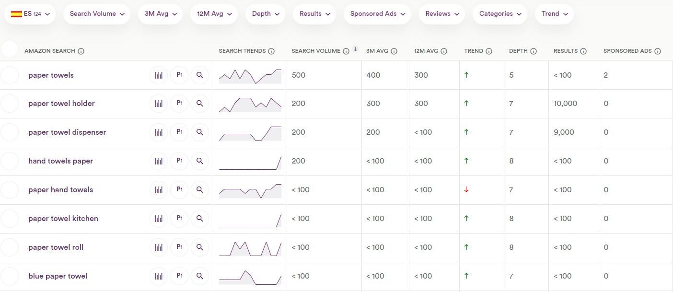Expand the Trend filter dropdown
673x292 pixels.
point(554,14)
